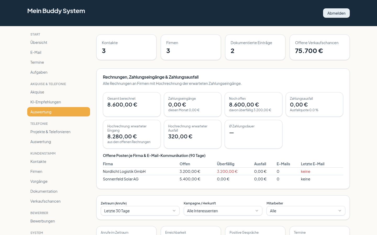Click the 'Offene Posten je Firma' heading
The image size is (377, 235).
[x=154, y=156]
